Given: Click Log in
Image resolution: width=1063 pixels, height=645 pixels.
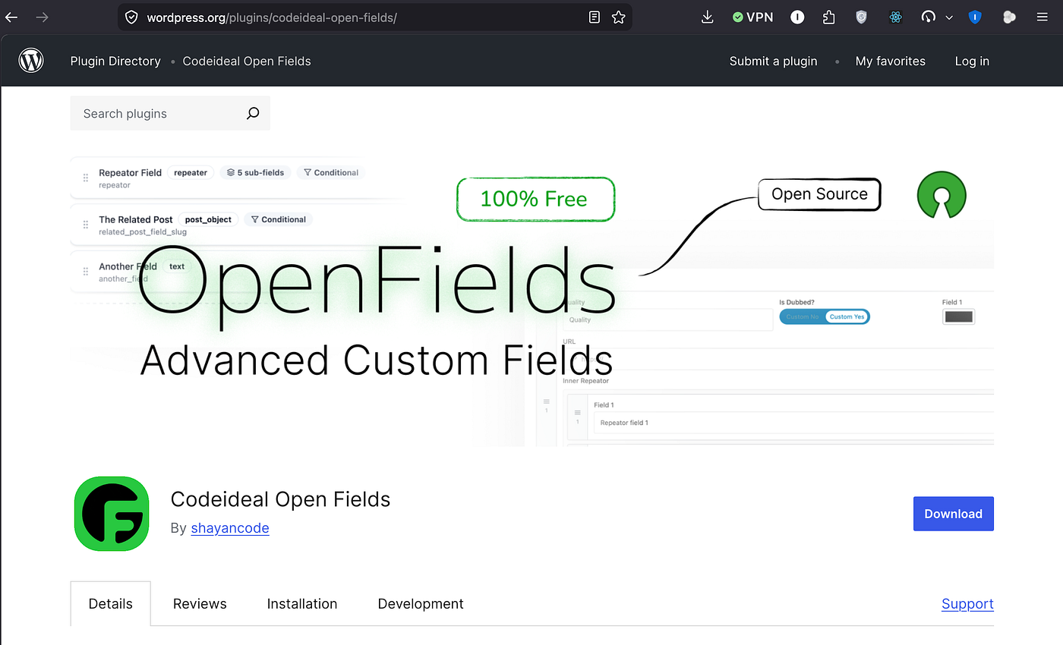Looking at the screenshot, I should click(972, 61).
